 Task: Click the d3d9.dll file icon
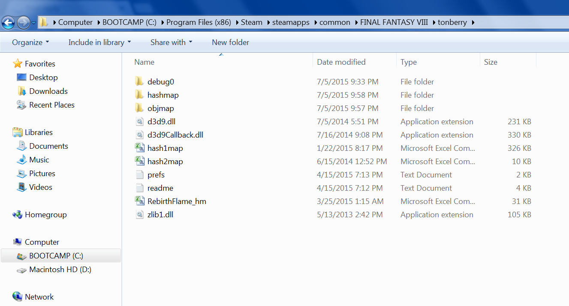[139, 121]
